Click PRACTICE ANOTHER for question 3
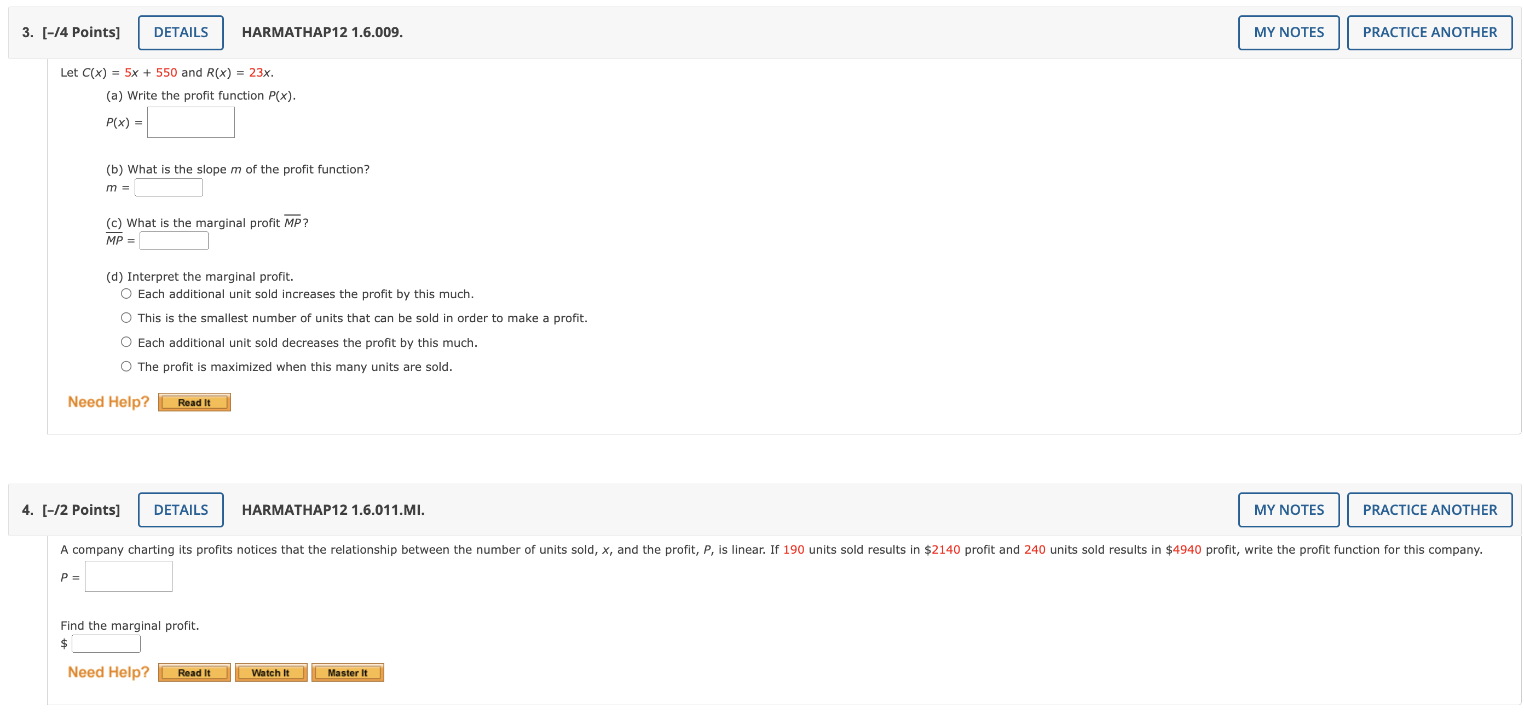Screen dimensions: 1524x720 point(1429,32)
